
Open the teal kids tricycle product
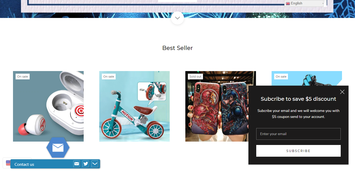134,106
